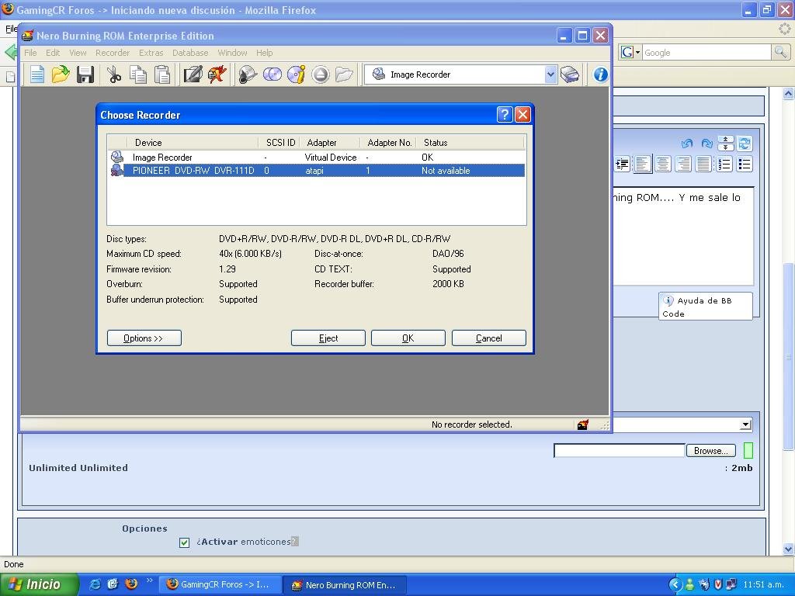795x596 pixels.
Task: Click the Copy icon in Nero toolbar
Action: click(138, 74)
